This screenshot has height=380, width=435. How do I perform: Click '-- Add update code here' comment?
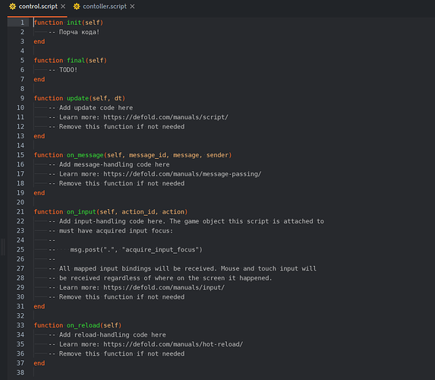tap(90, 108)
